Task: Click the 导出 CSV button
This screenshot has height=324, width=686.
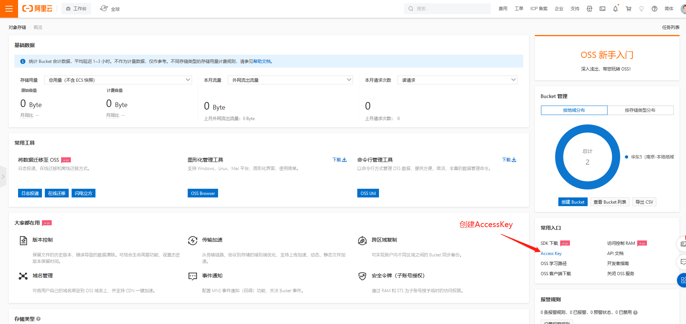Action: pyautogui.click(x=644, y=202)
